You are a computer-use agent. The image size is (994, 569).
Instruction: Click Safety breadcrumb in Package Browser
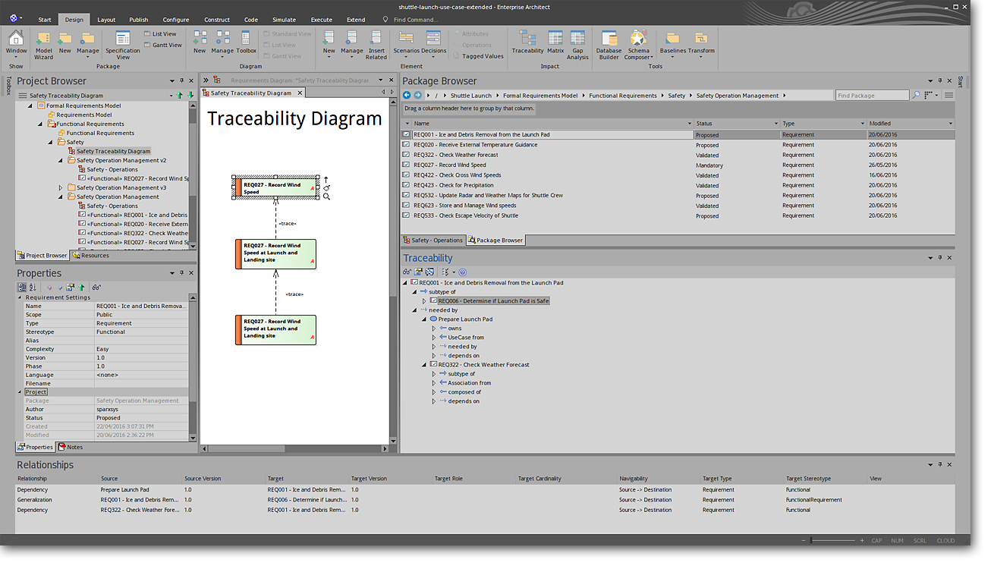pyautogui.click(x=676, y=96)
